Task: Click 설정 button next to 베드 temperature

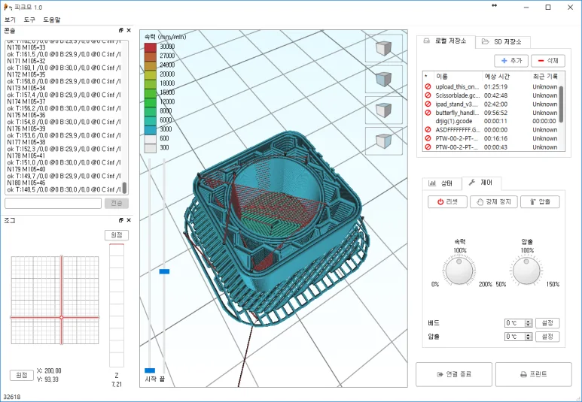Action: (x=547, y=322)
